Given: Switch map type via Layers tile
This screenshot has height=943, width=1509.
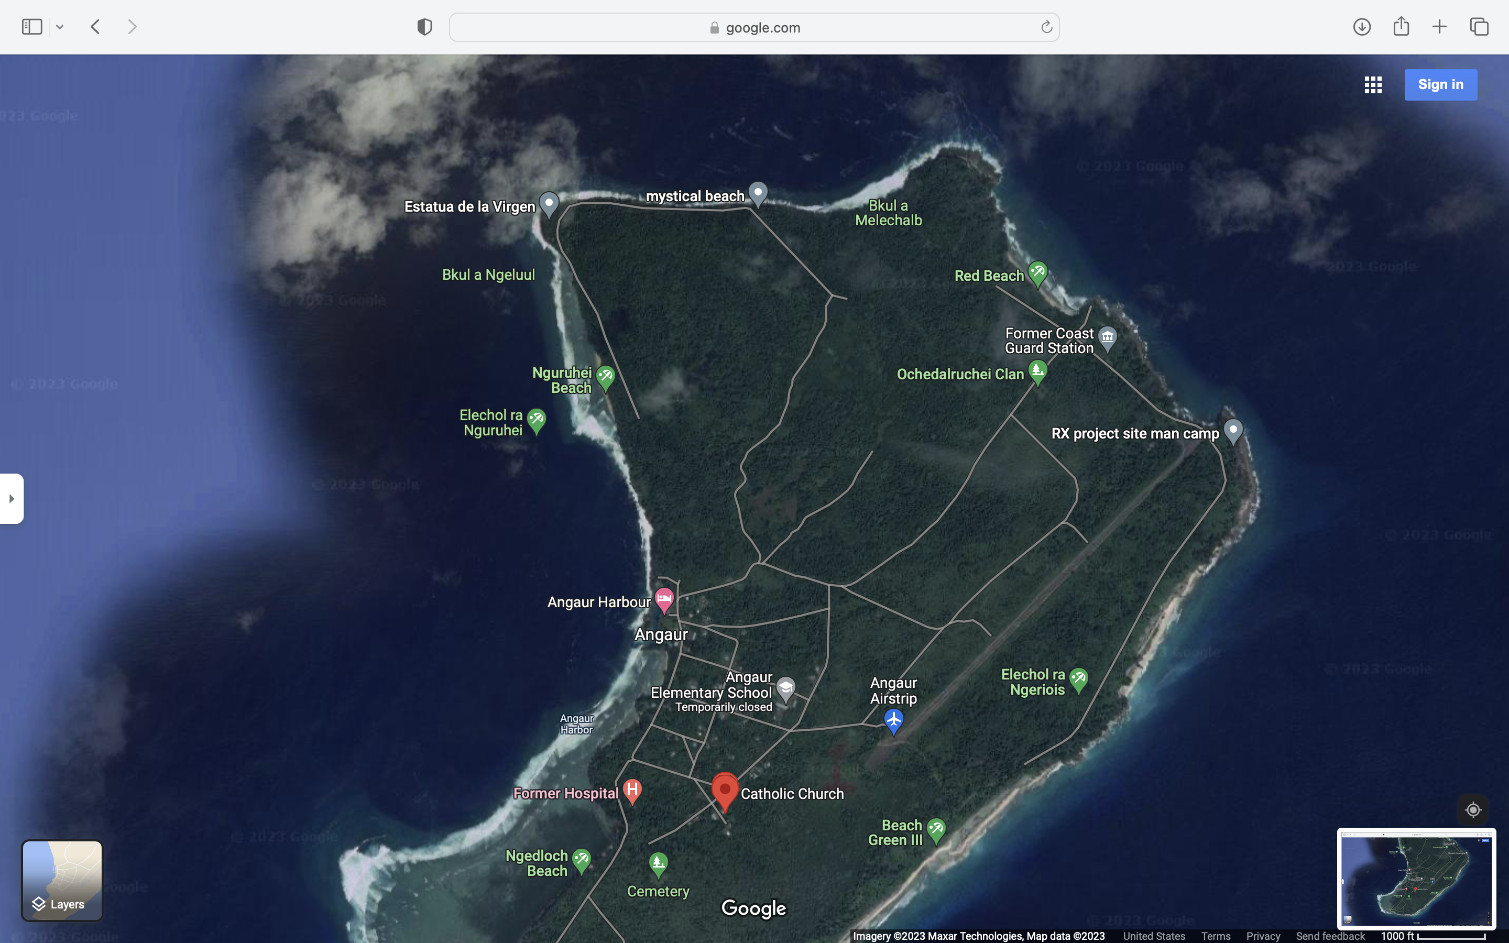Looking at the screenshot, I should pos(62,880).
